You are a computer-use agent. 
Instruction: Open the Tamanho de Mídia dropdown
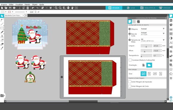153,40
